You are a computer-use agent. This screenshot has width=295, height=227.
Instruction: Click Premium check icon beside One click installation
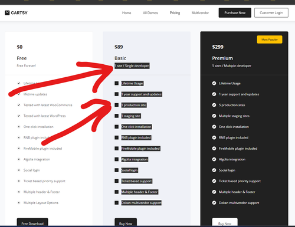coord(214,127)
